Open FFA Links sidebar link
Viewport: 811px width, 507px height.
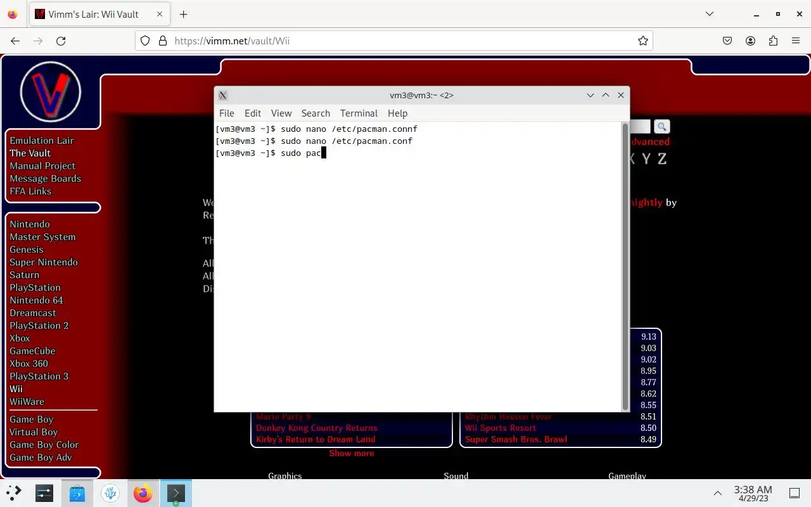[30, 191]
